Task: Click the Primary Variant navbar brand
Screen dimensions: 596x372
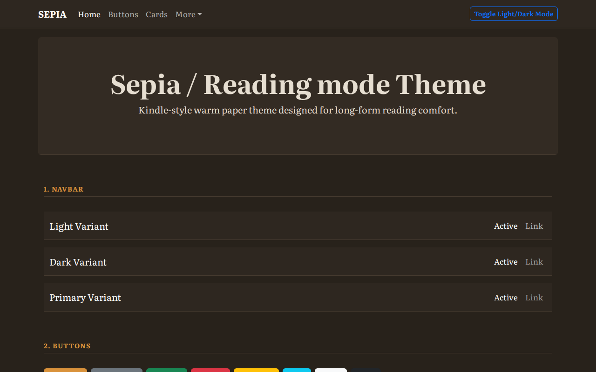Action: point(85,298)
